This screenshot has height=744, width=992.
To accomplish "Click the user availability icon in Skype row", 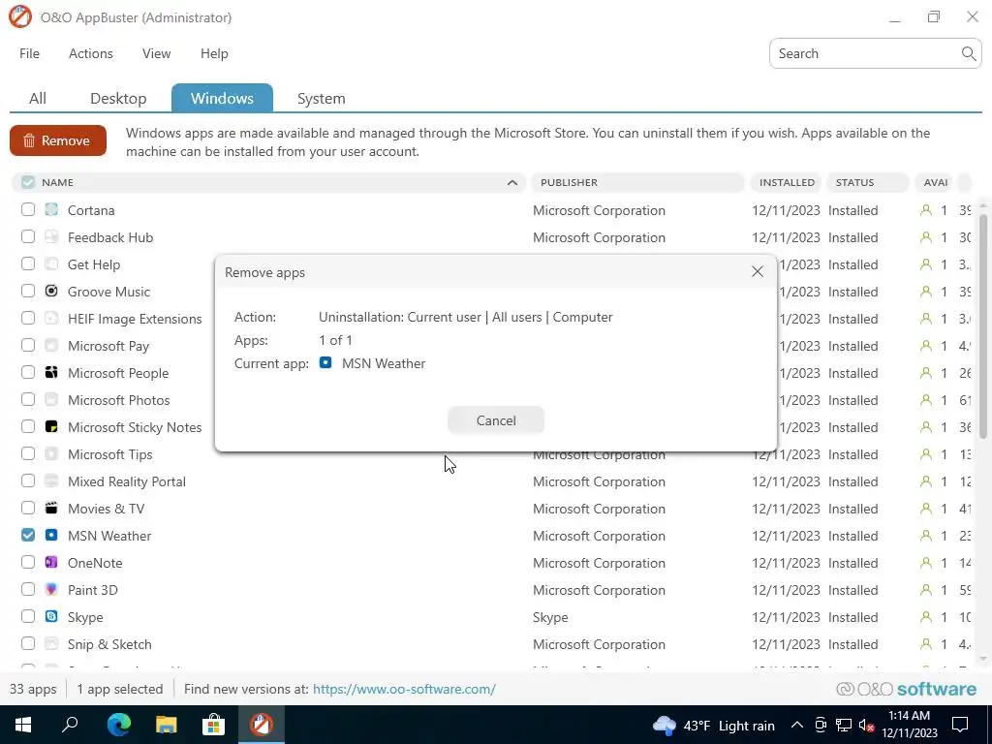I will [925, 617].
